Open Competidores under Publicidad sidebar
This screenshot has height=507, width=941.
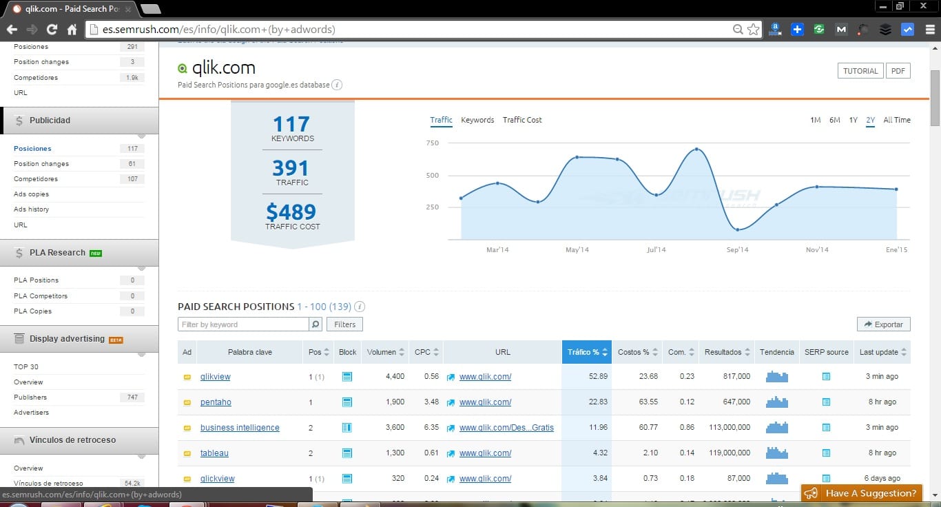(36, 179)
